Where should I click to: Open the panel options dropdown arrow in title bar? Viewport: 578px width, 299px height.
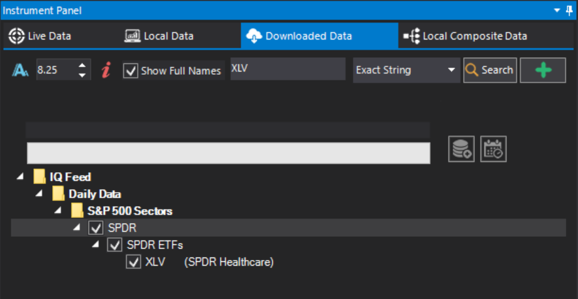point(557,11)
